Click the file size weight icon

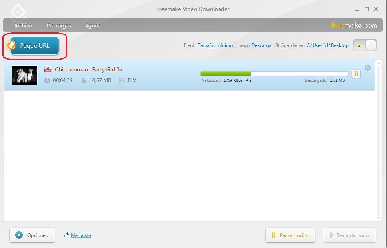(x=84, y=80)
